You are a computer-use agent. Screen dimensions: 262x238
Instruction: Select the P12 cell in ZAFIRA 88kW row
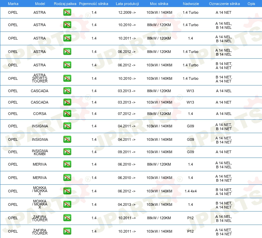pos(191,218)
